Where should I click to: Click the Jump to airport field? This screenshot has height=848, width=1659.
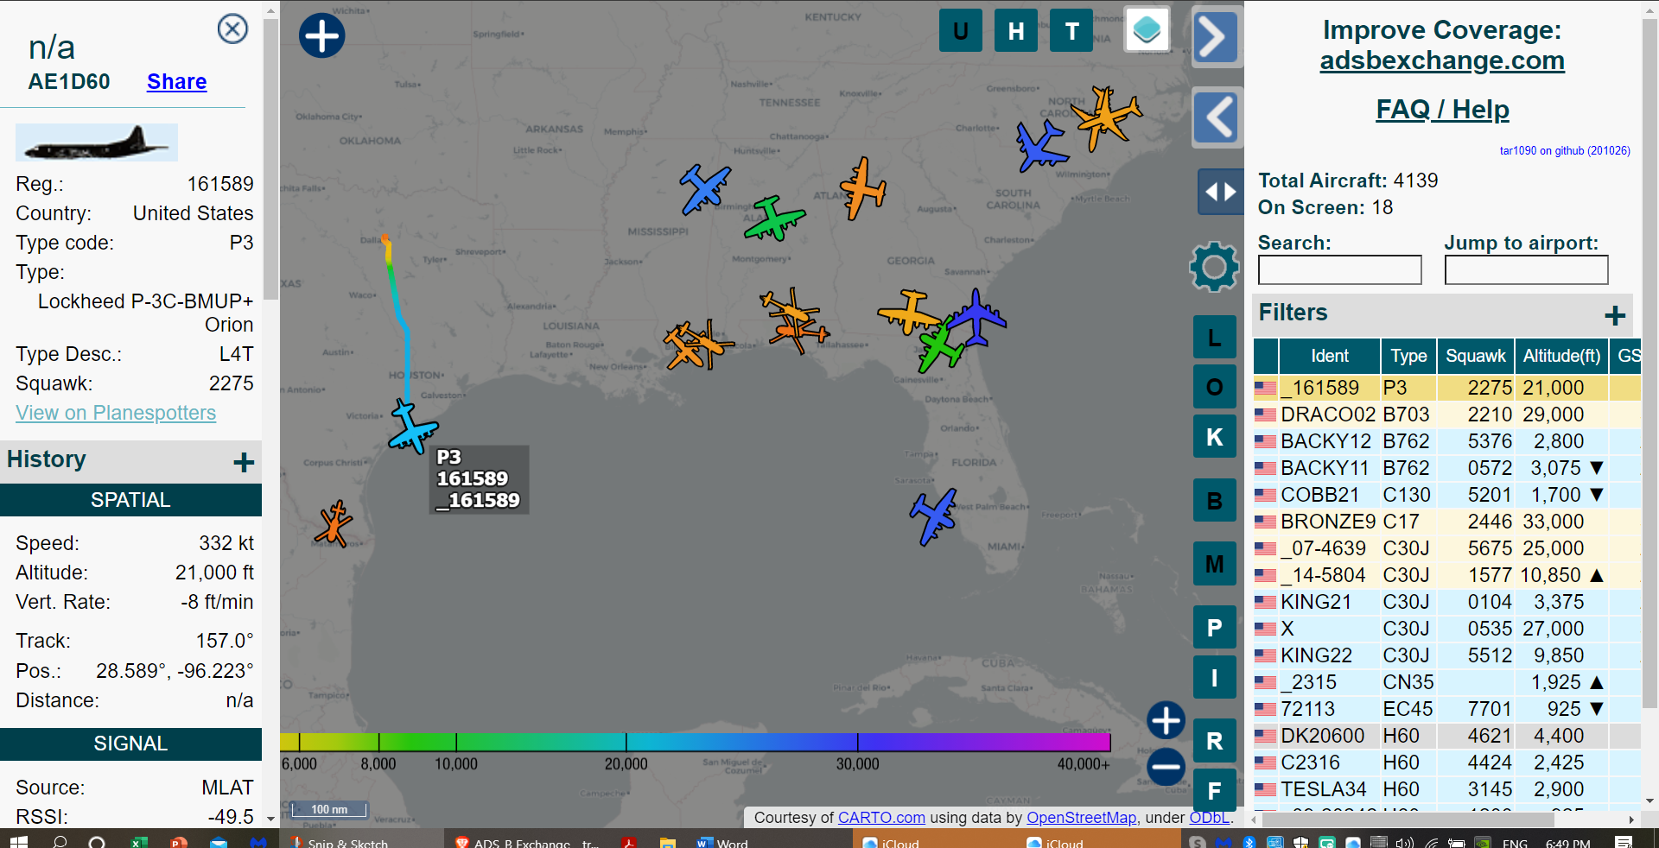point(1526,270)
